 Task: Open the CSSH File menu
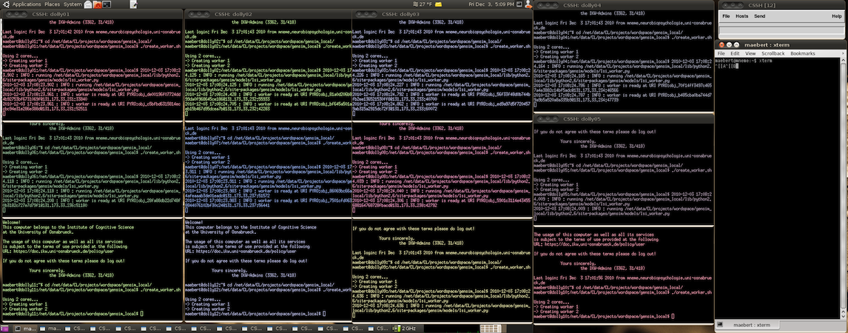pos(726,16)
